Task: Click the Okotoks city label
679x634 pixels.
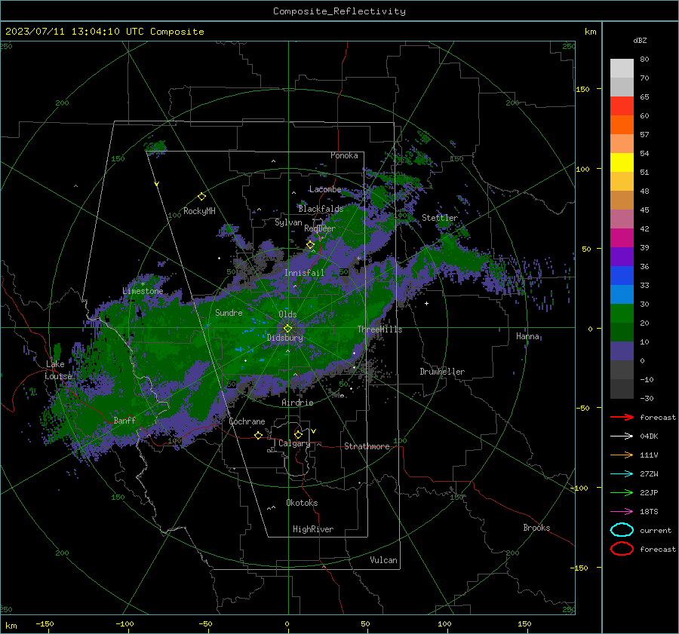Action: click(x=302, y=503)
